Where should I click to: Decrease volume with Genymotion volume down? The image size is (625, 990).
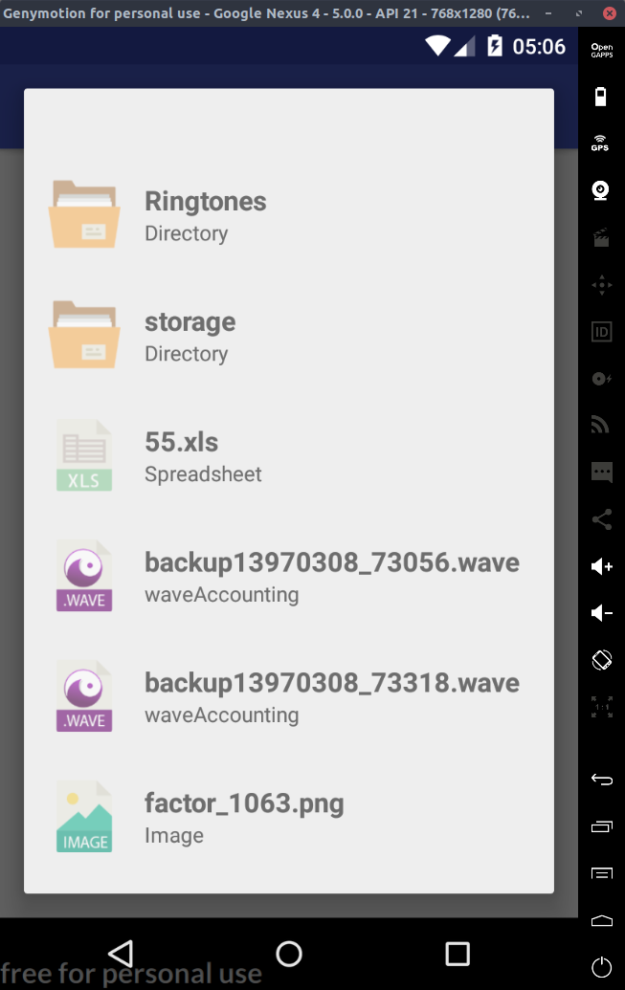click(602, 613)
